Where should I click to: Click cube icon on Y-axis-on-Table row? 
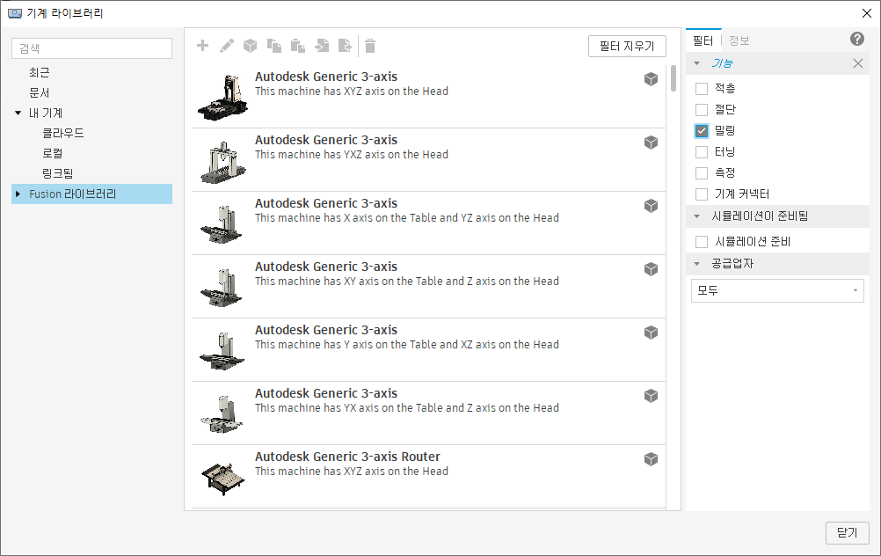point(651,333)
